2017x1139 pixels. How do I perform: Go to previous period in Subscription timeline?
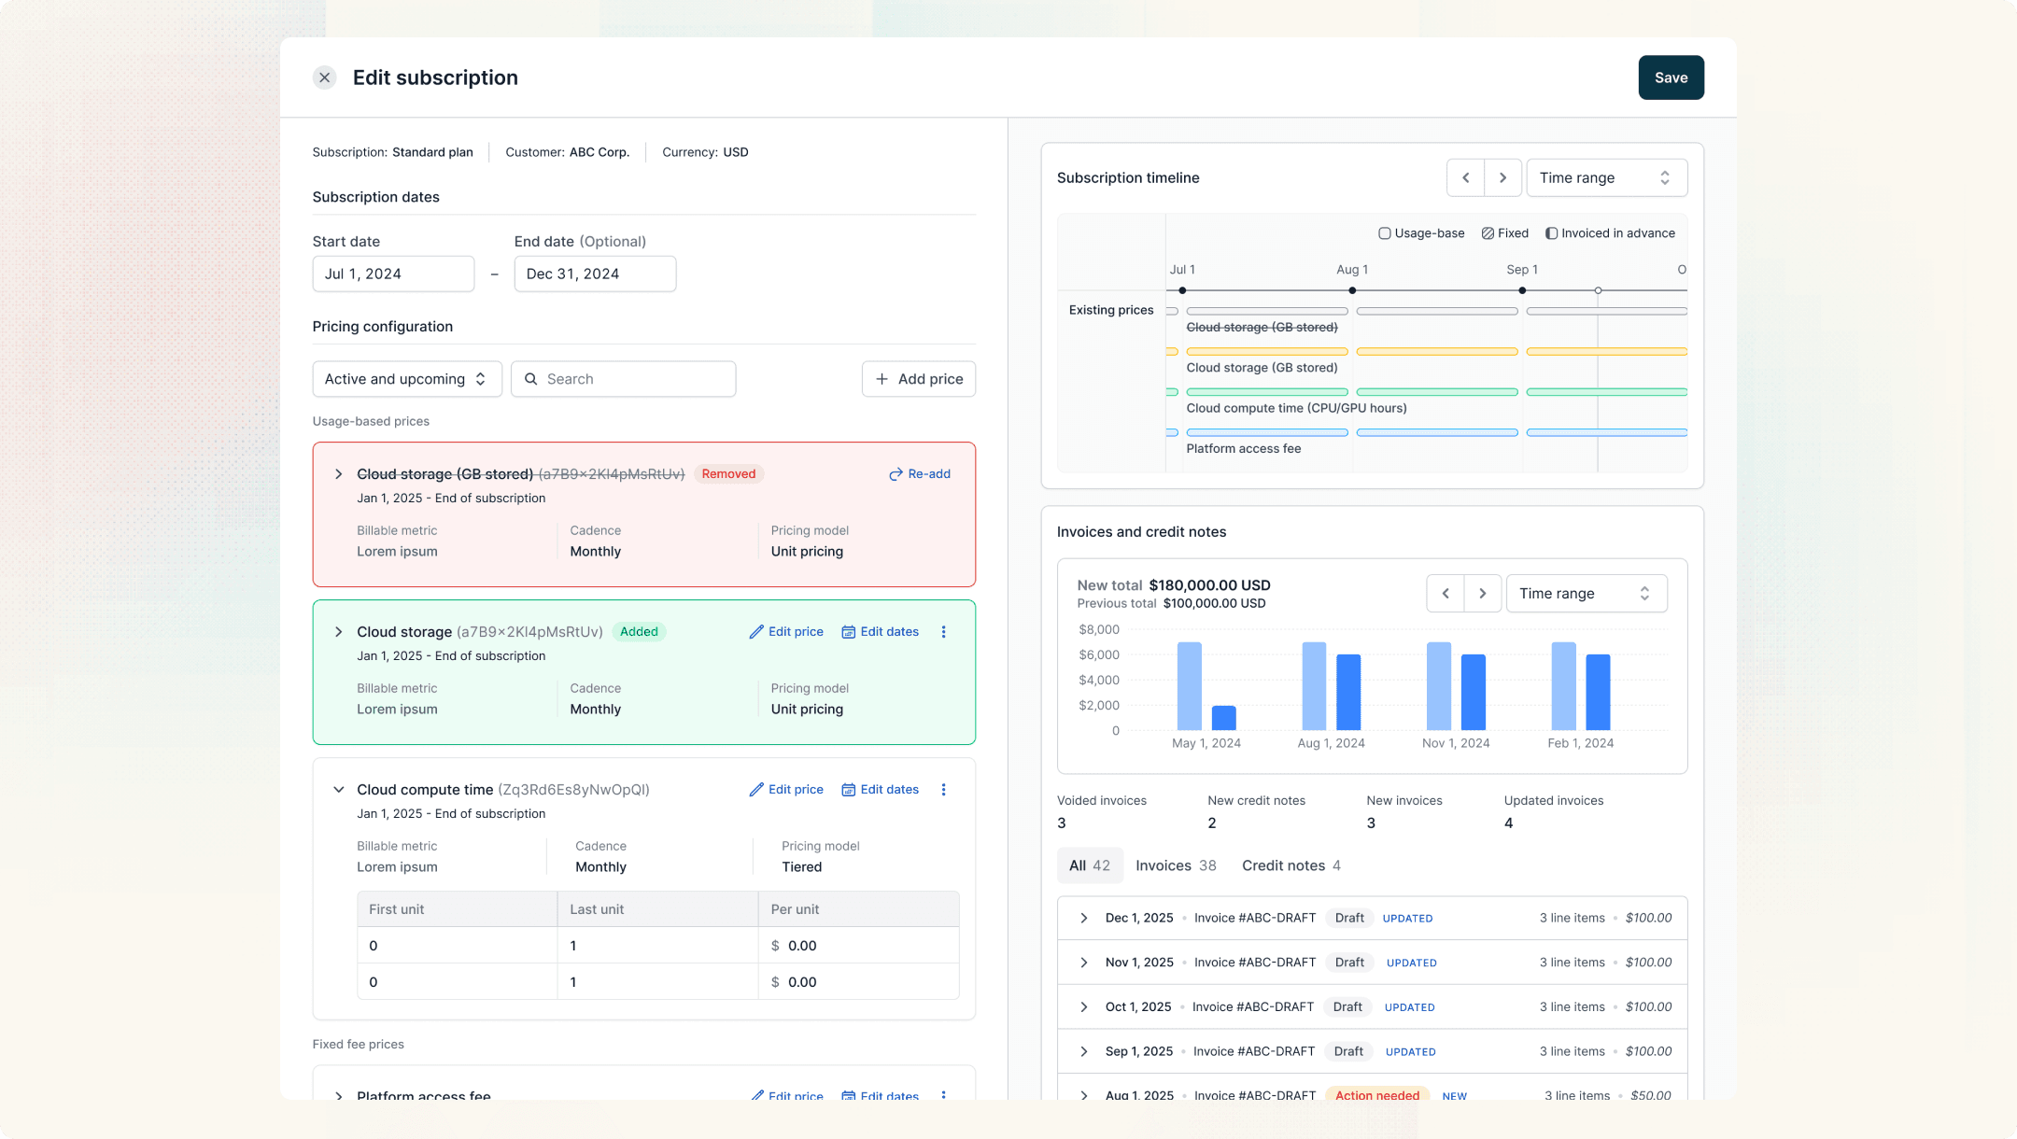(1465, 177)
